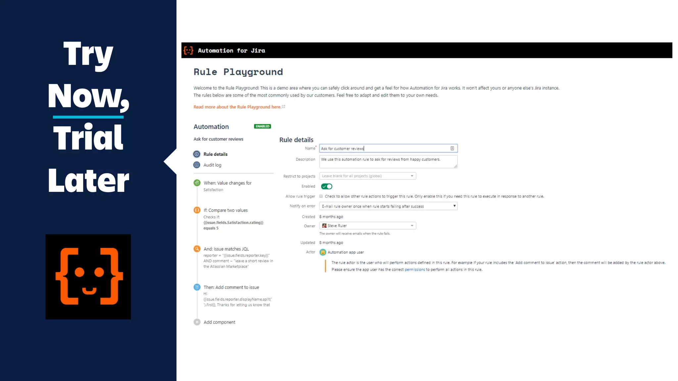Open the Add comment action icon
Viewport: 678px width, 381px height.
click(197, 287)
